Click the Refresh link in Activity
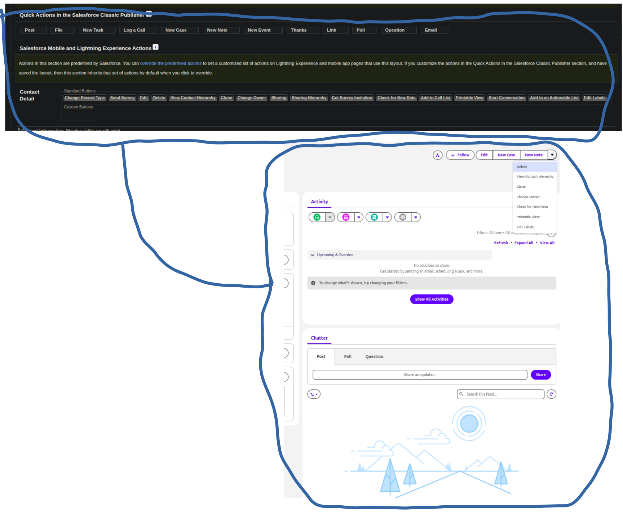This screenshot has width=623, height=519. click(x=501, y=243)
